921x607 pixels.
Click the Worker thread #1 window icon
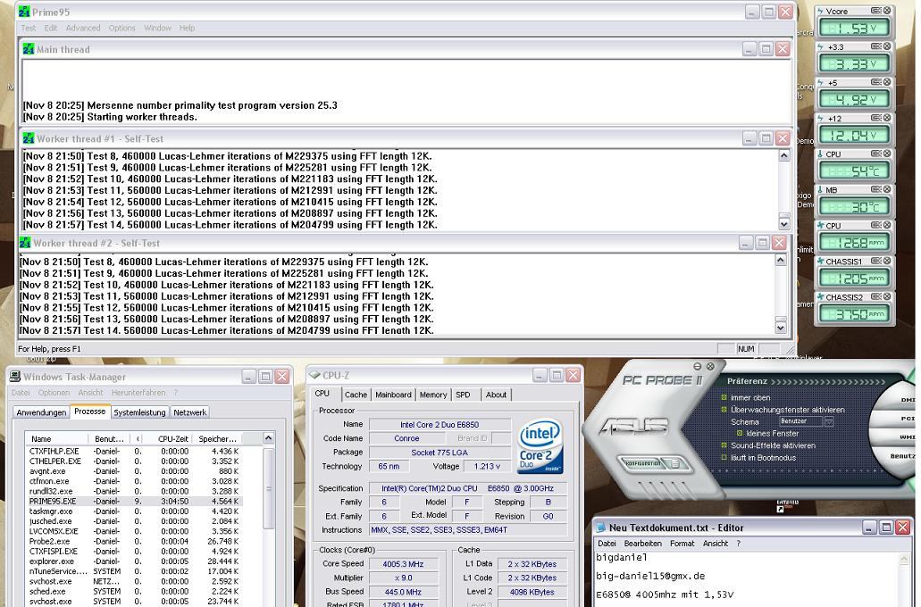coord(29,138)
